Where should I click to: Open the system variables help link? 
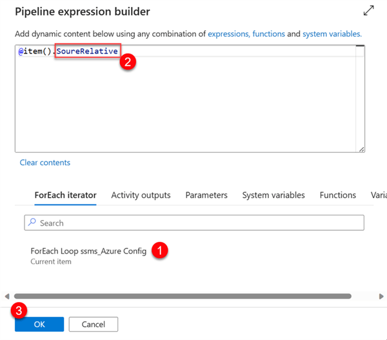coord(332,34)
